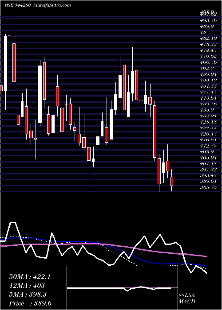Select the 435.9 price axis label
The image size is (222, 310).
207,110
